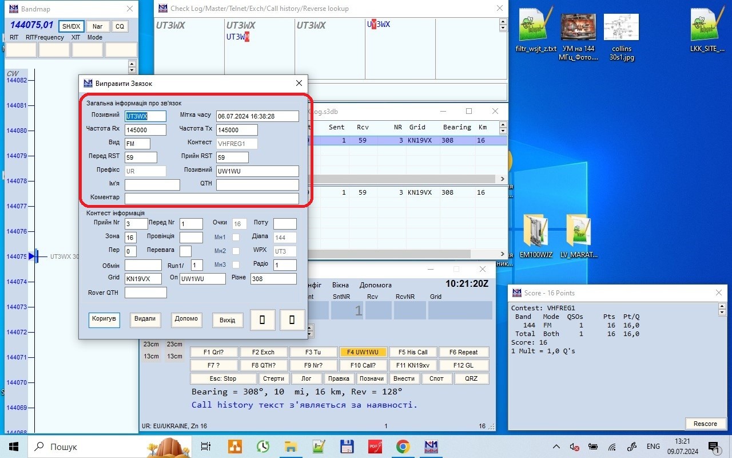The width and height of the screenshot is (732, 458).
Task: Open the LKK_SITE_ desktop file
Action: pyautogui.click(x=707, y=29)
